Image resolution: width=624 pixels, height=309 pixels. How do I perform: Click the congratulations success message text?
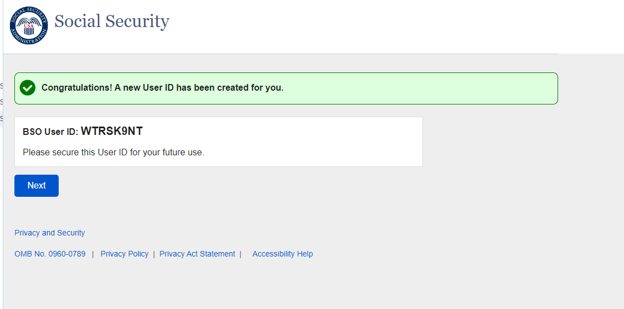point(162,88)
